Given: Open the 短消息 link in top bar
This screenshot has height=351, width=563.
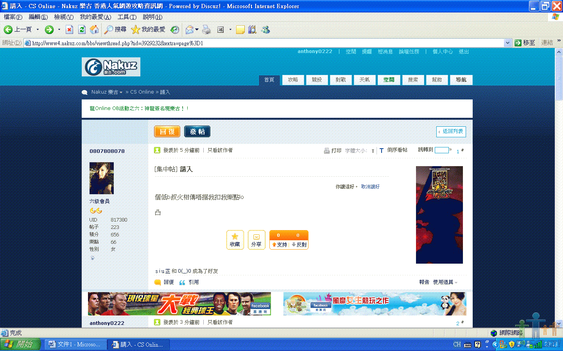Looking at the screenshot, I should pyautogui.click(x=385, y=51).
